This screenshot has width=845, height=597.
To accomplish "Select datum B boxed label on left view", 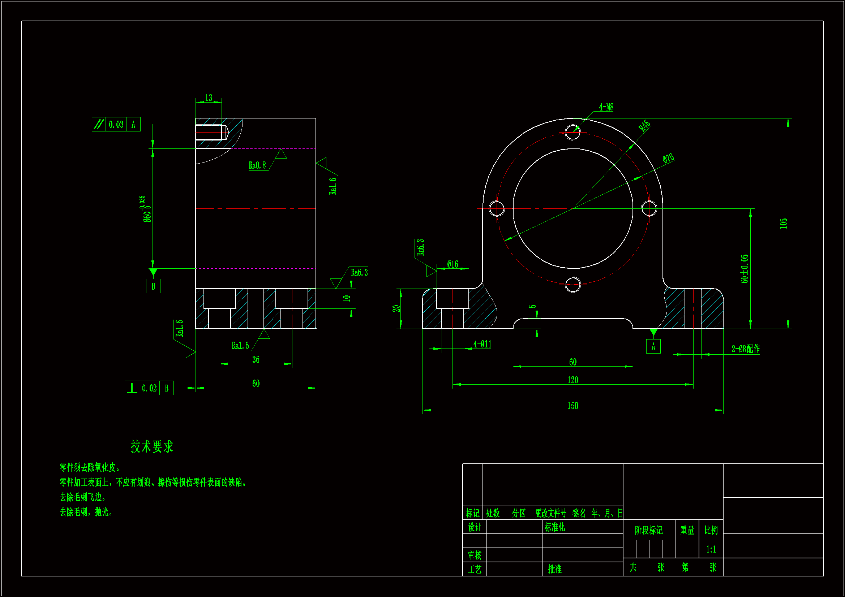I will coord(153,286).
